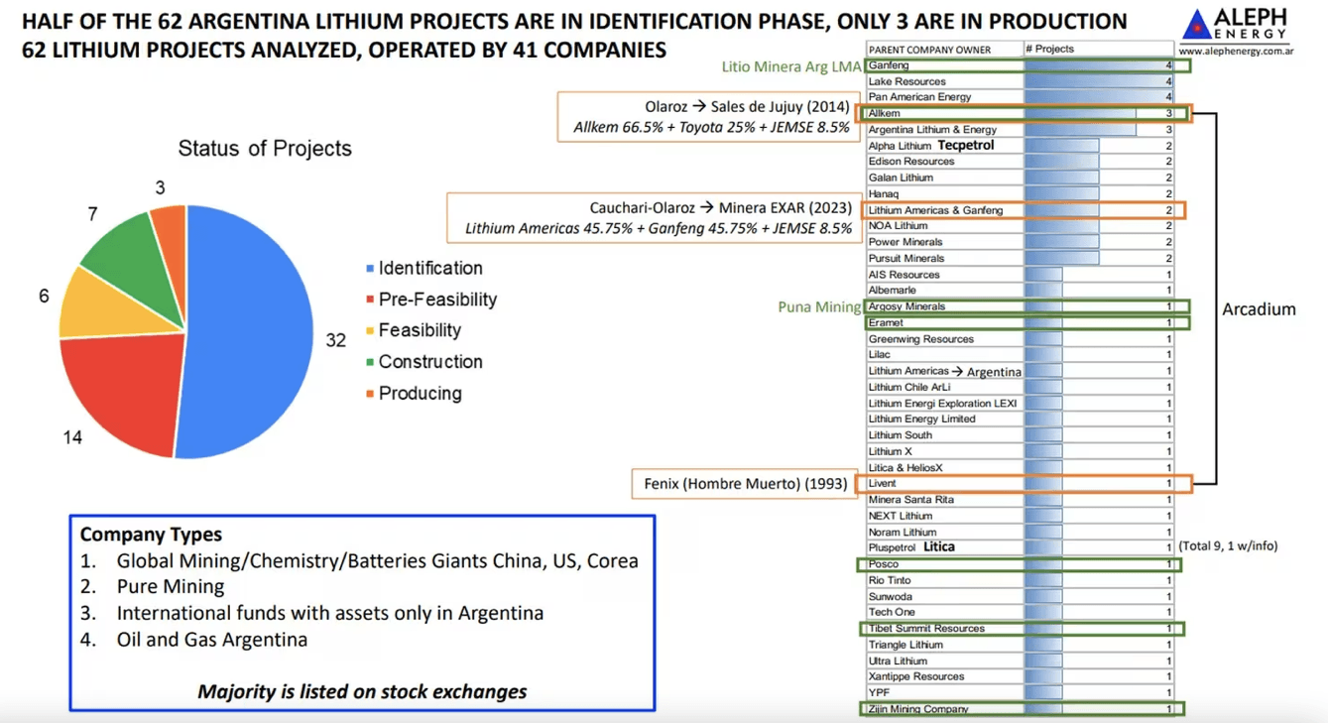1328x723 pixels.
Task: Select the "Pan American Energy" table row
Action: click(x=1021, y=97)
